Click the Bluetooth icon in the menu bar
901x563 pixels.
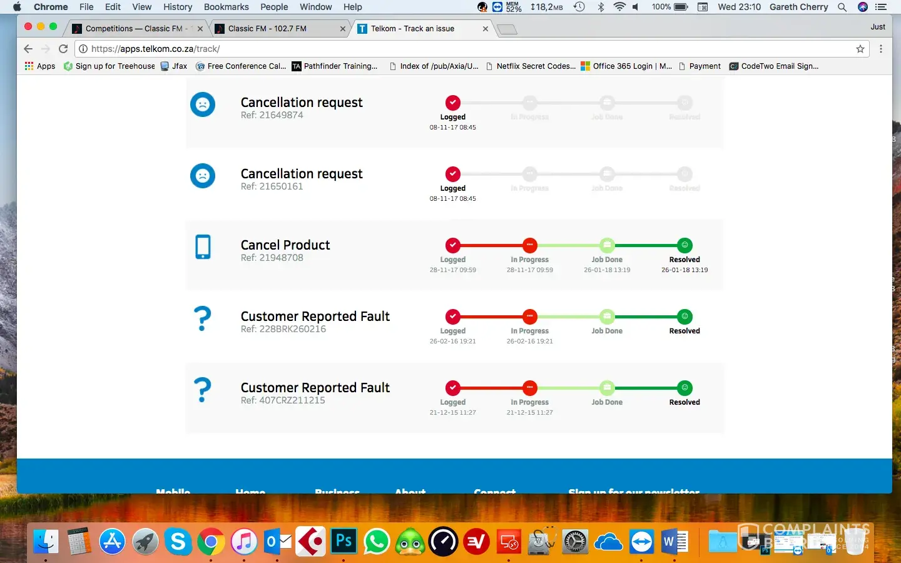click(x=601, y=7)
